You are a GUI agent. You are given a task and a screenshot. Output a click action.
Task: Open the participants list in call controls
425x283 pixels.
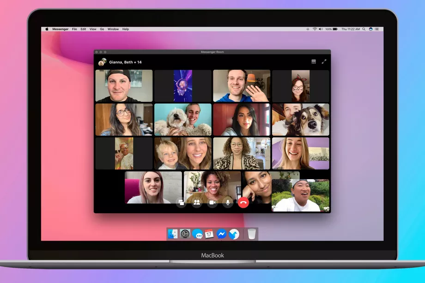point(197,202)
